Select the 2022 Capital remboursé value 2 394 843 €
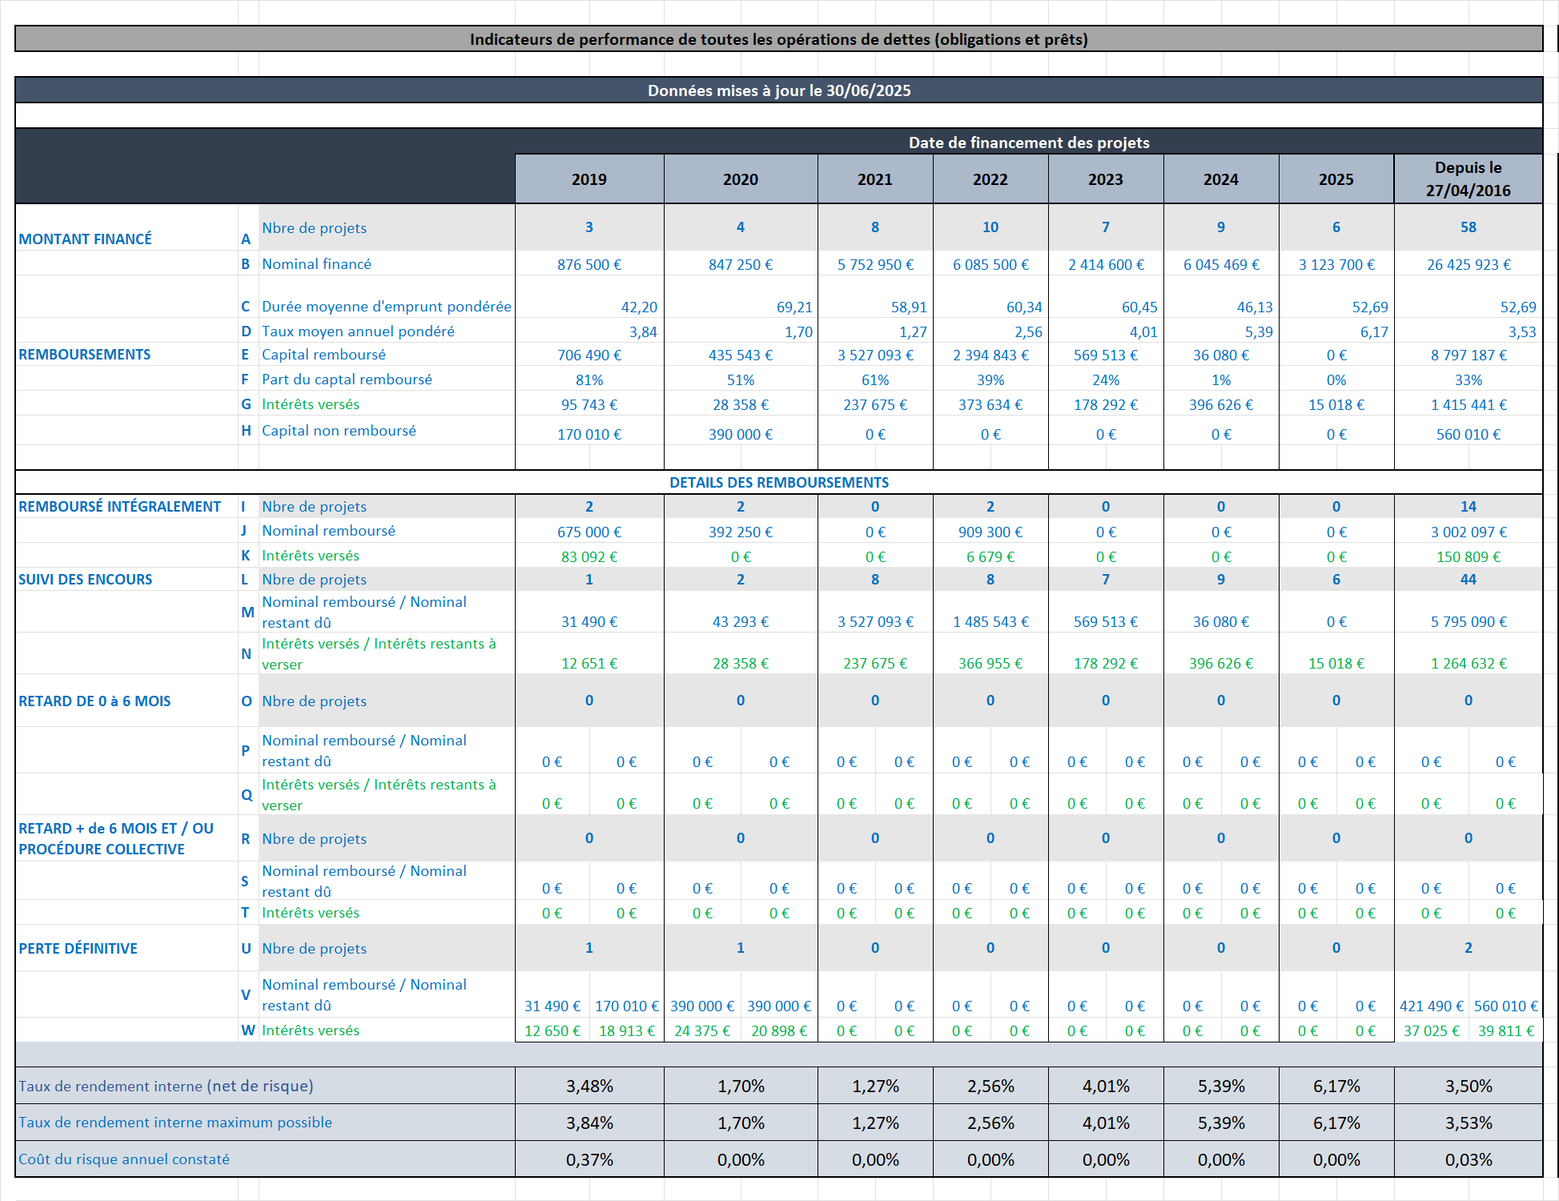Screen dimensions: 1559x1201 click(990, 355)
